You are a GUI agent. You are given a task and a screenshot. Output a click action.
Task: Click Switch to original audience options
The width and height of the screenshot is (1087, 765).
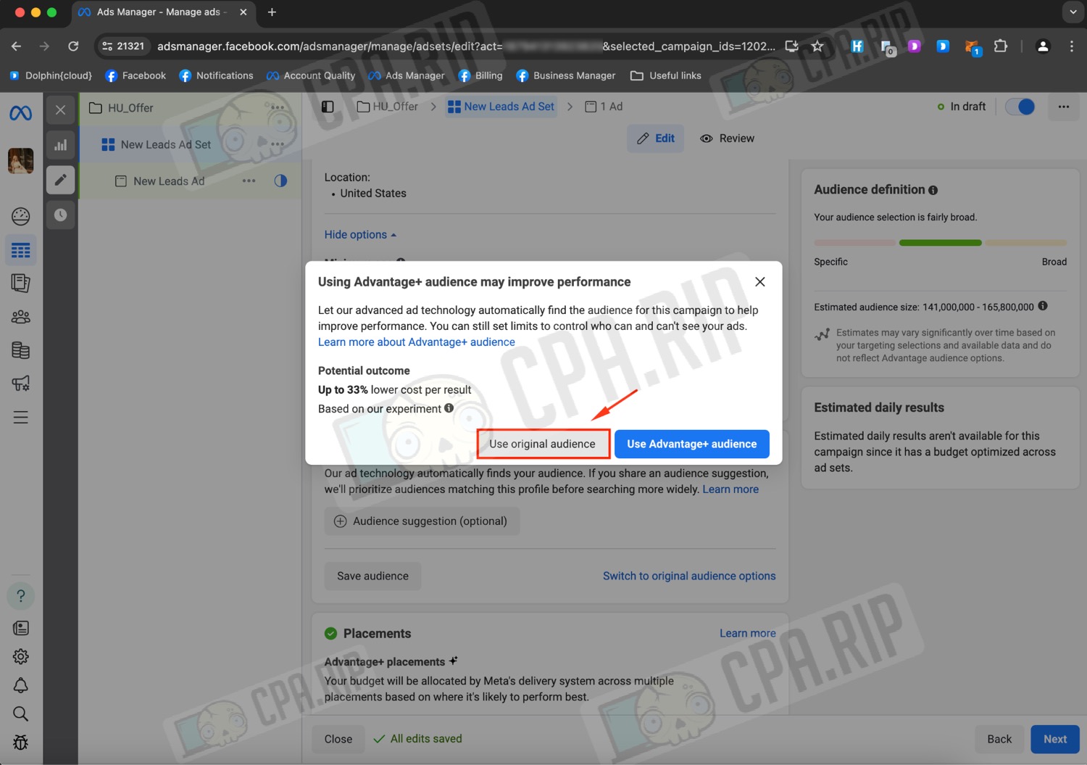click(689, 576)
